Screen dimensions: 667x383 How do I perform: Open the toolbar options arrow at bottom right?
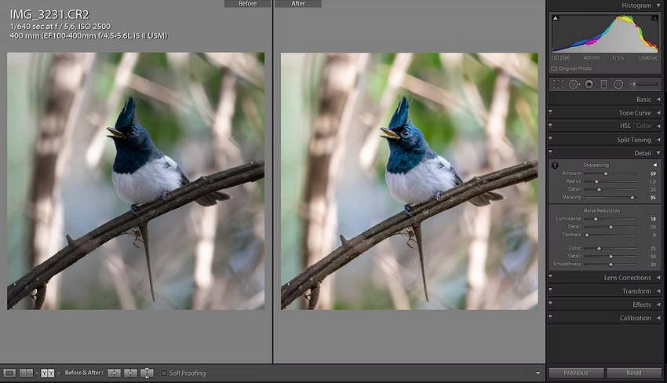click(538, 374)
